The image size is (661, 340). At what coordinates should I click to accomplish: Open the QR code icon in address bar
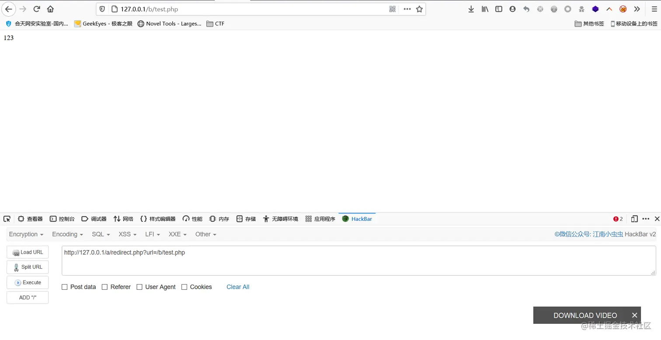pyautogui.click(x=393, y=9)
